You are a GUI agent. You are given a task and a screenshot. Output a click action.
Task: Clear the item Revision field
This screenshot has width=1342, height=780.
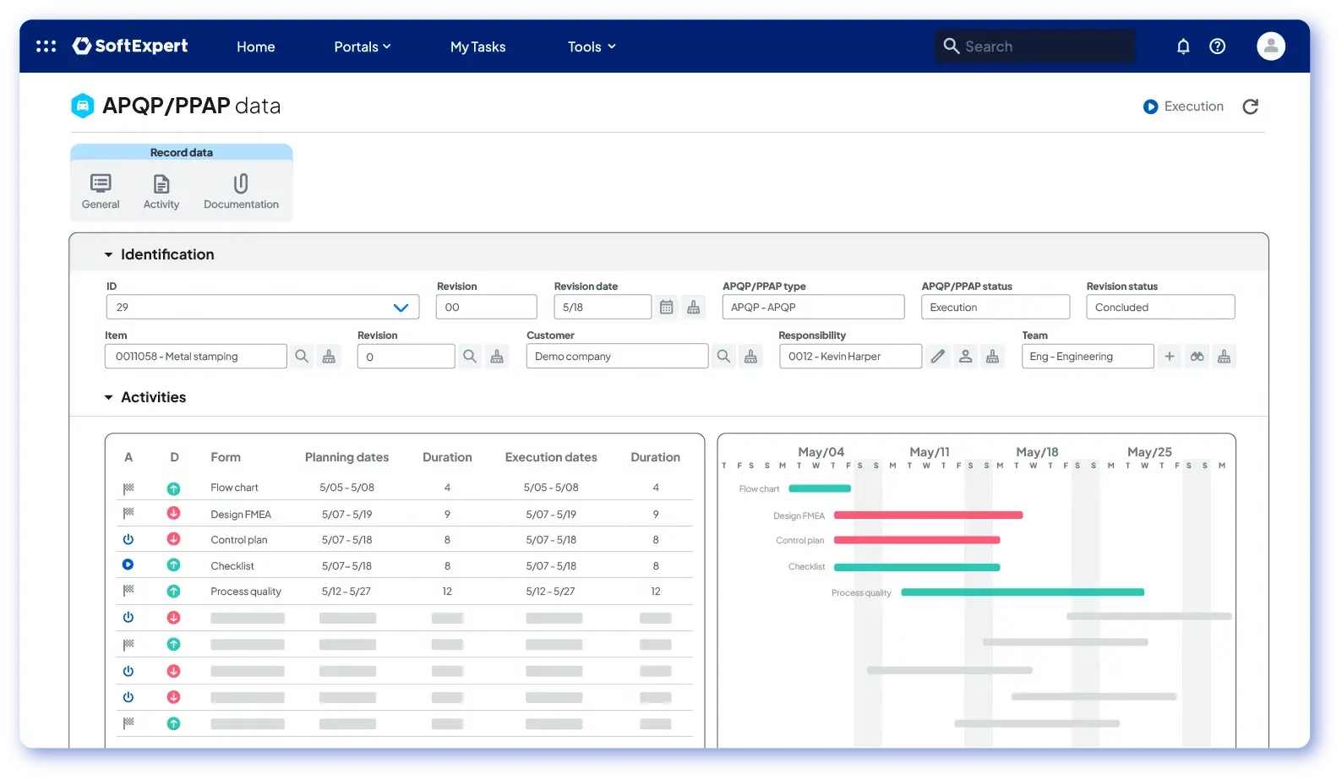(497, 357)
